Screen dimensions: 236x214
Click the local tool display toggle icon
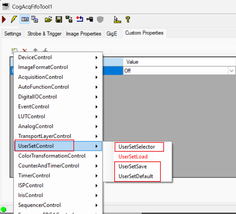[x=25, y=19]
